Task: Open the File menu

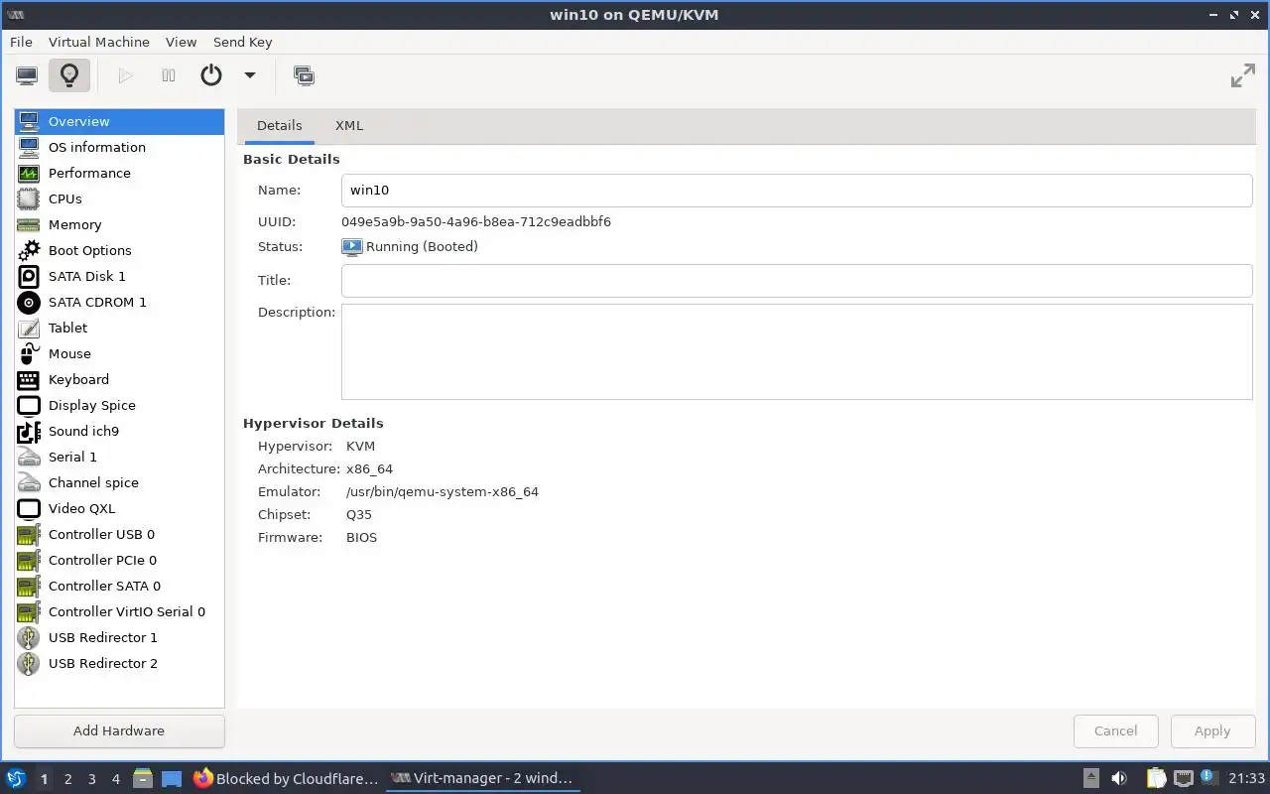Action: (x=21, y=42)
